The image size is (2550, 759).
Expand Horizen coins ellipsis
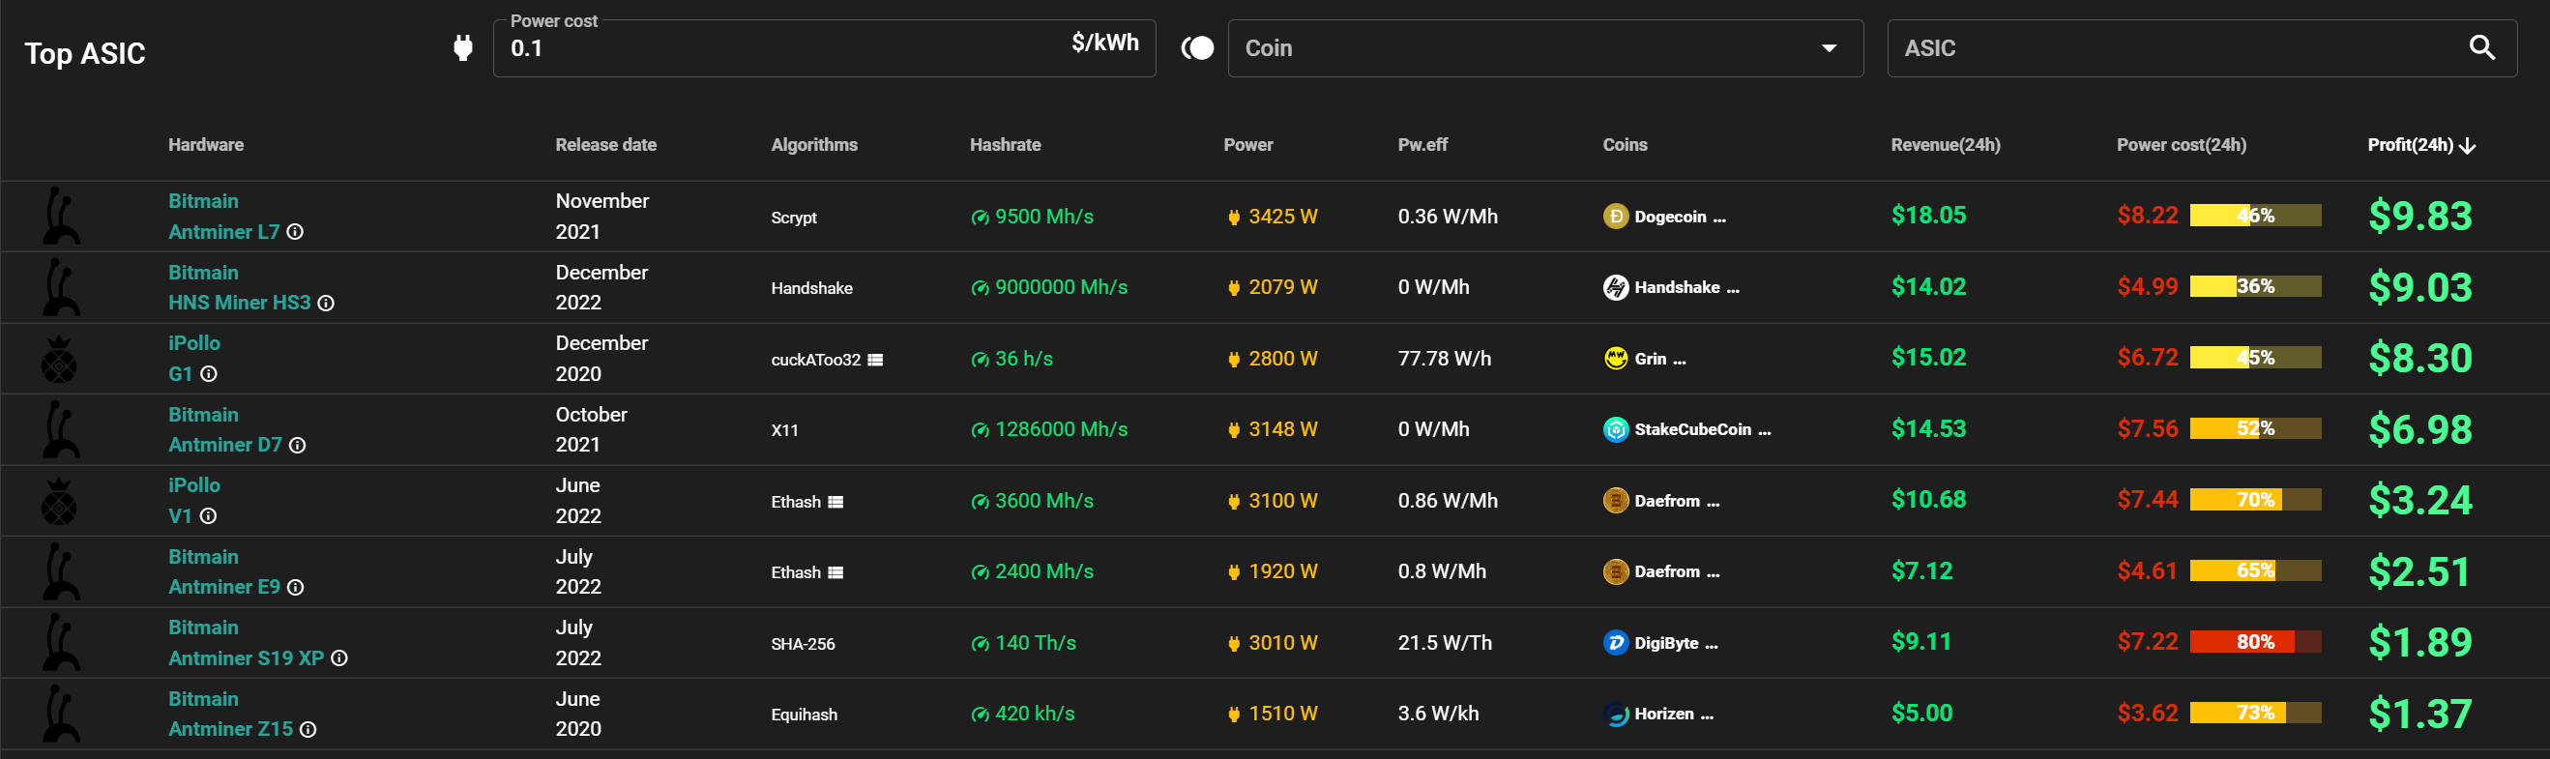pyautogui.click(x=1707, y=715)
